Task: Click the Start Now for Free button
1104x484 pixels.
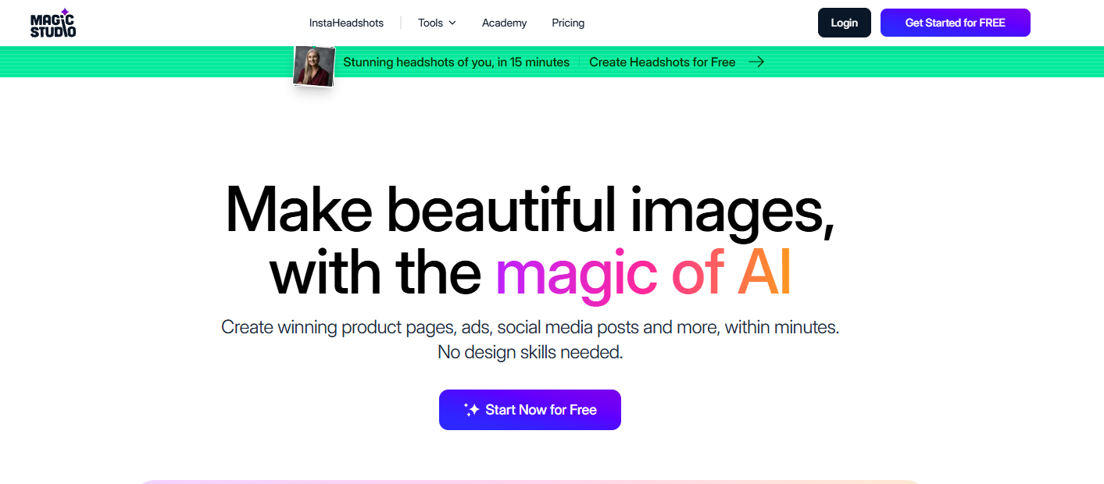Action: [530, 410]
